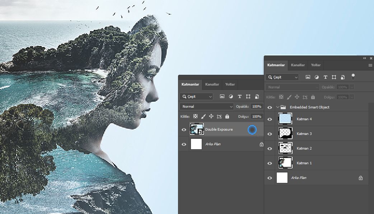Collapse the panel using the double-arrow icon
The width and height of the screenshot is (374, 214).
pyautogui.click(x=364, y=58)
